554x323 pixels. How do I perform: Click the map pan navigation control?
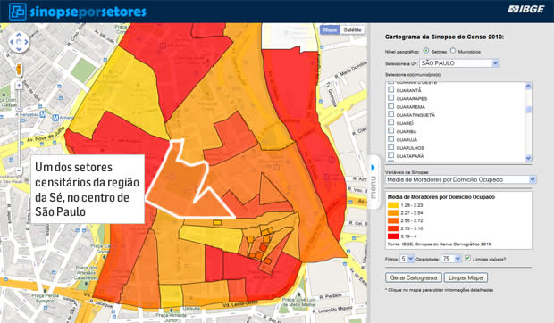(x=19, y=42)
